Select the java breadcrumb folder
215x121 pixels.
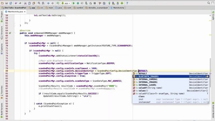point(59,8)
